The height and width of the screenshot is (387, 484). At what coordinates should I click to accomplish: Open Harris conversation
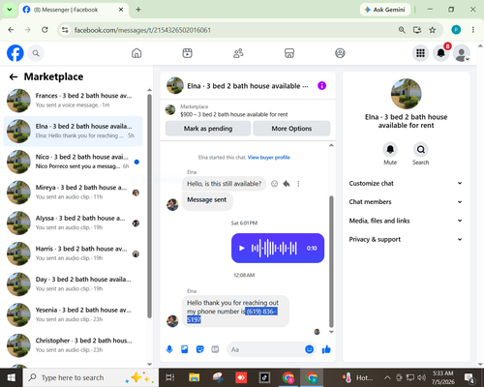tap(73, 253)
